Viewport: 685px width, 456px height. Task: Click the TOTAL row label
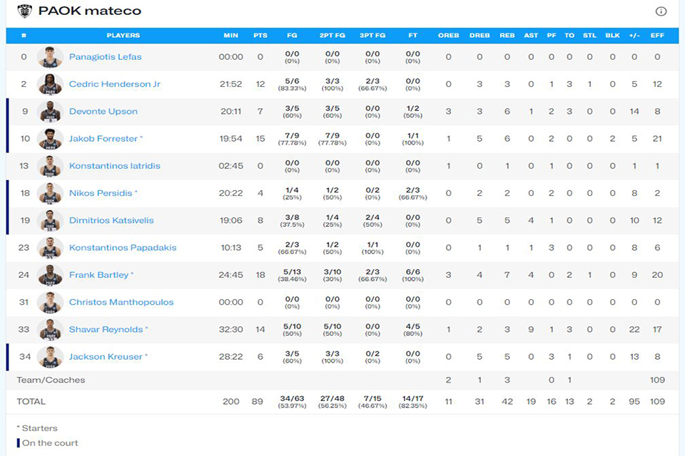[x=31, y=401]
